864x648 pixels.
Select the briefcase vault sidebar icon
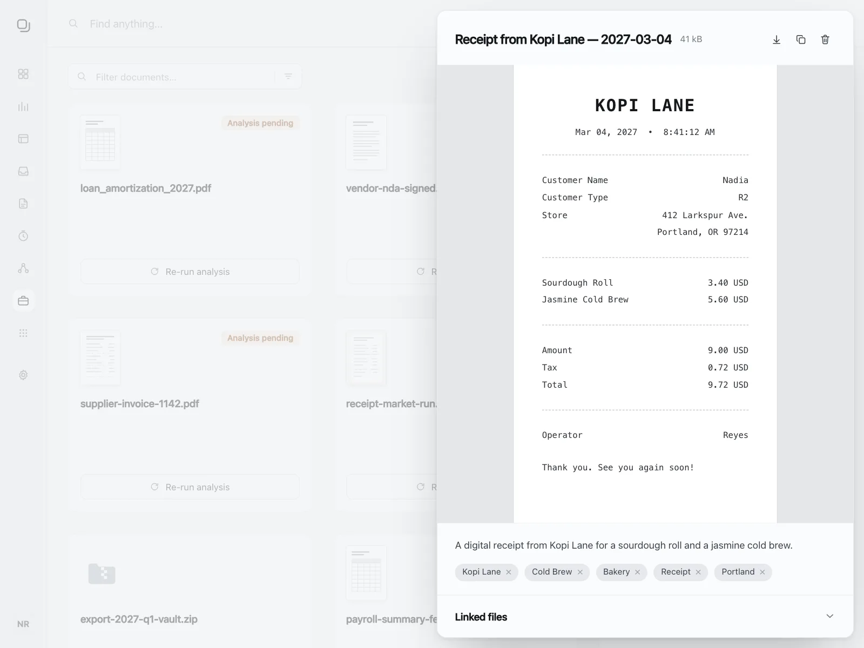click(23, 301)
